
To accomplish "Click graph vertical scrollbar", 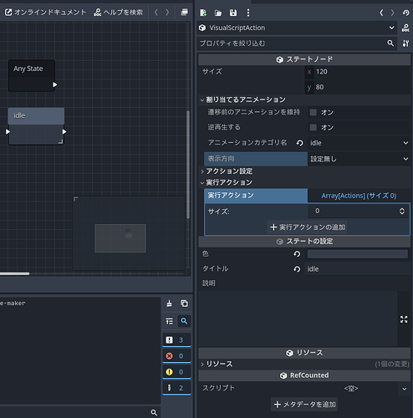I will tap(188, 165).
